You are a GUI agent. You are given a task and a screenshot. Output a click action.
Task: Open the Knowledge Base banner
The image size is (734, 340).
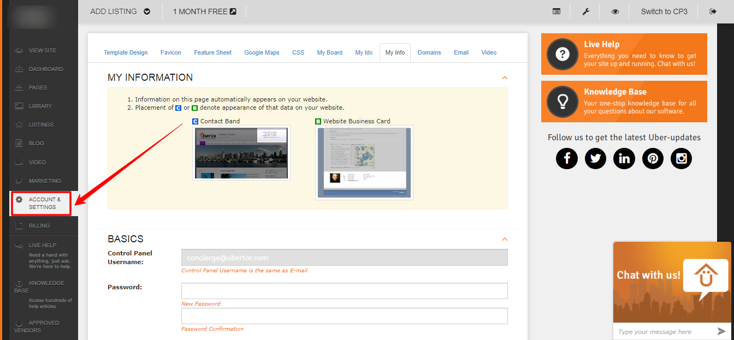pyautogui.click(x=624, y=102)
